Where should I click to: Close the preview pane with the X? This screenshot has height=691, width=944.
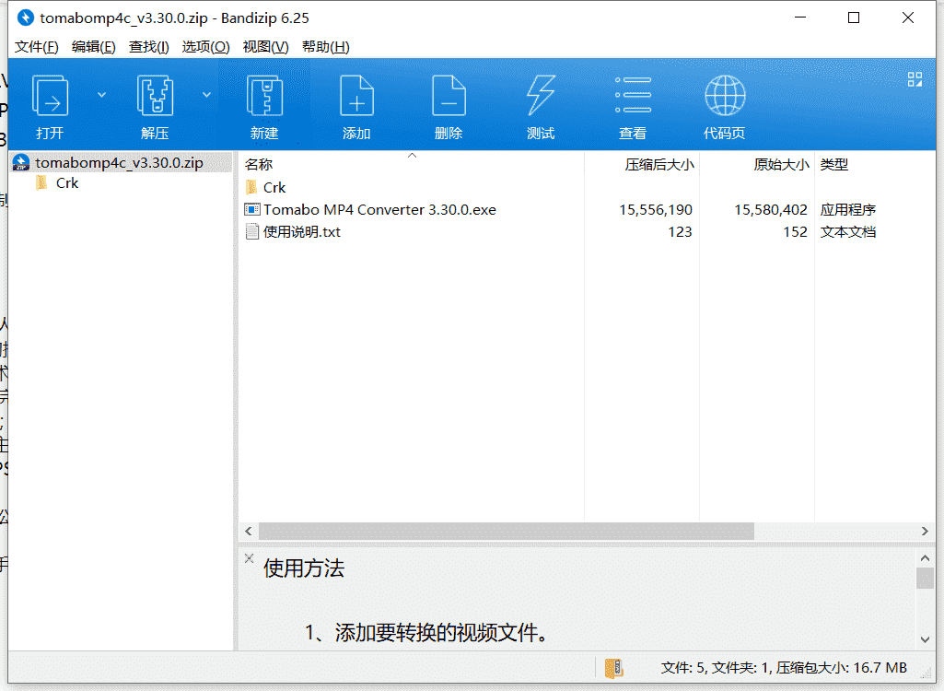click(x=250, y=558)
